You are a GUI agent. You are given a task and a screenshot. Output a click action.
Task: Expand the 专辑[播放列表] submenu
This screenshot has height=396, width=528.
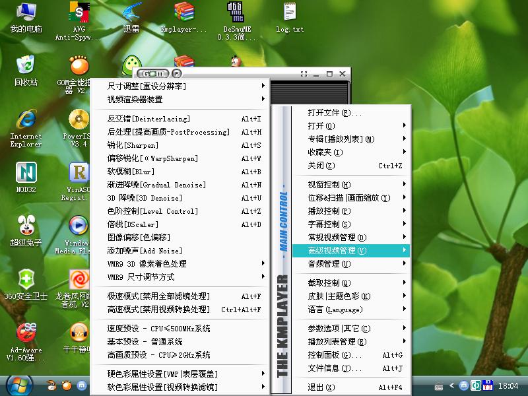(x=351, y=139)
